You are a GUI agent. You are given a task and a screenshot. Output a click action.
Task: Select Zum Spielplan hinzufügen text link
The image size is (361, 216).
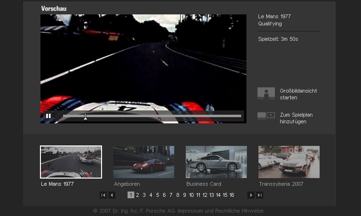click(x=296, y=118)
